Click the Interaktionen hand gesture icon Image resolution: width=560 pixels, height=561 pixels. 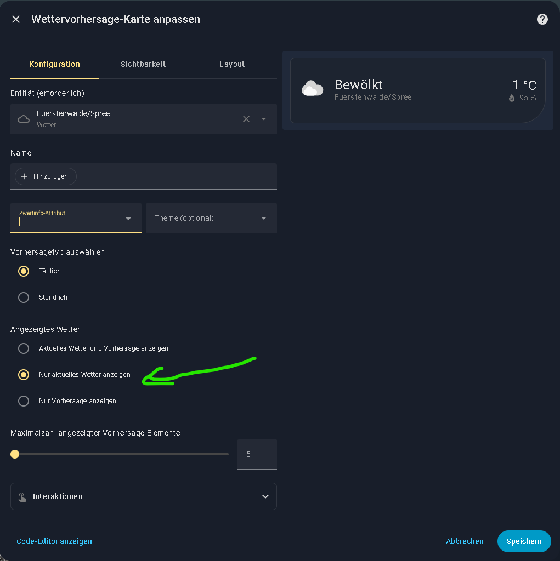(22, 497)
